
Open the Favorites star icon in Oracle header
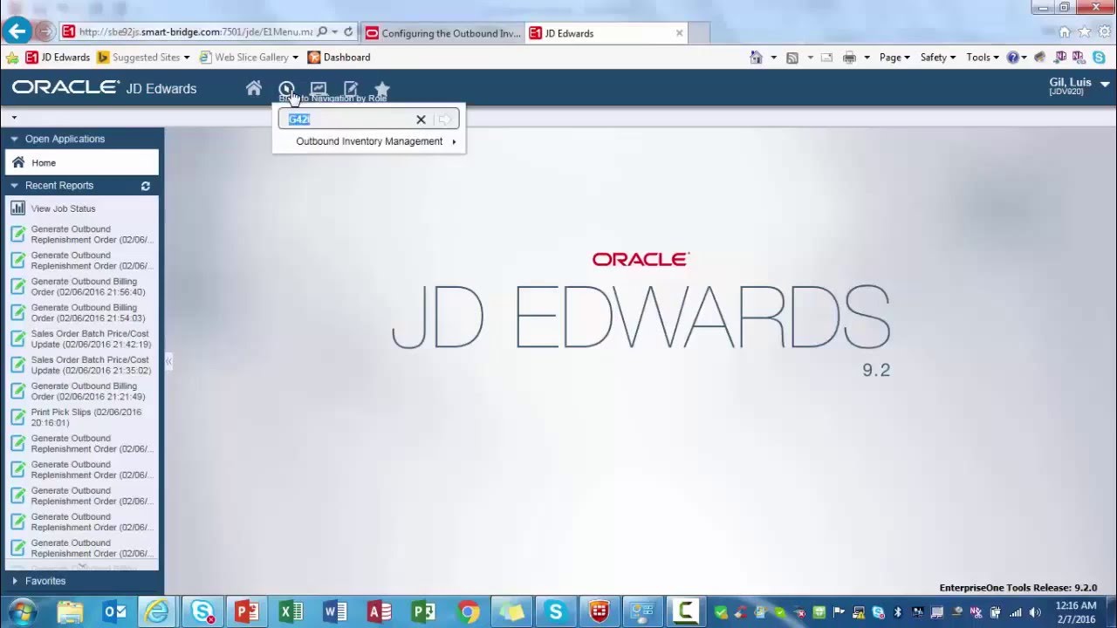click(382, 88)
